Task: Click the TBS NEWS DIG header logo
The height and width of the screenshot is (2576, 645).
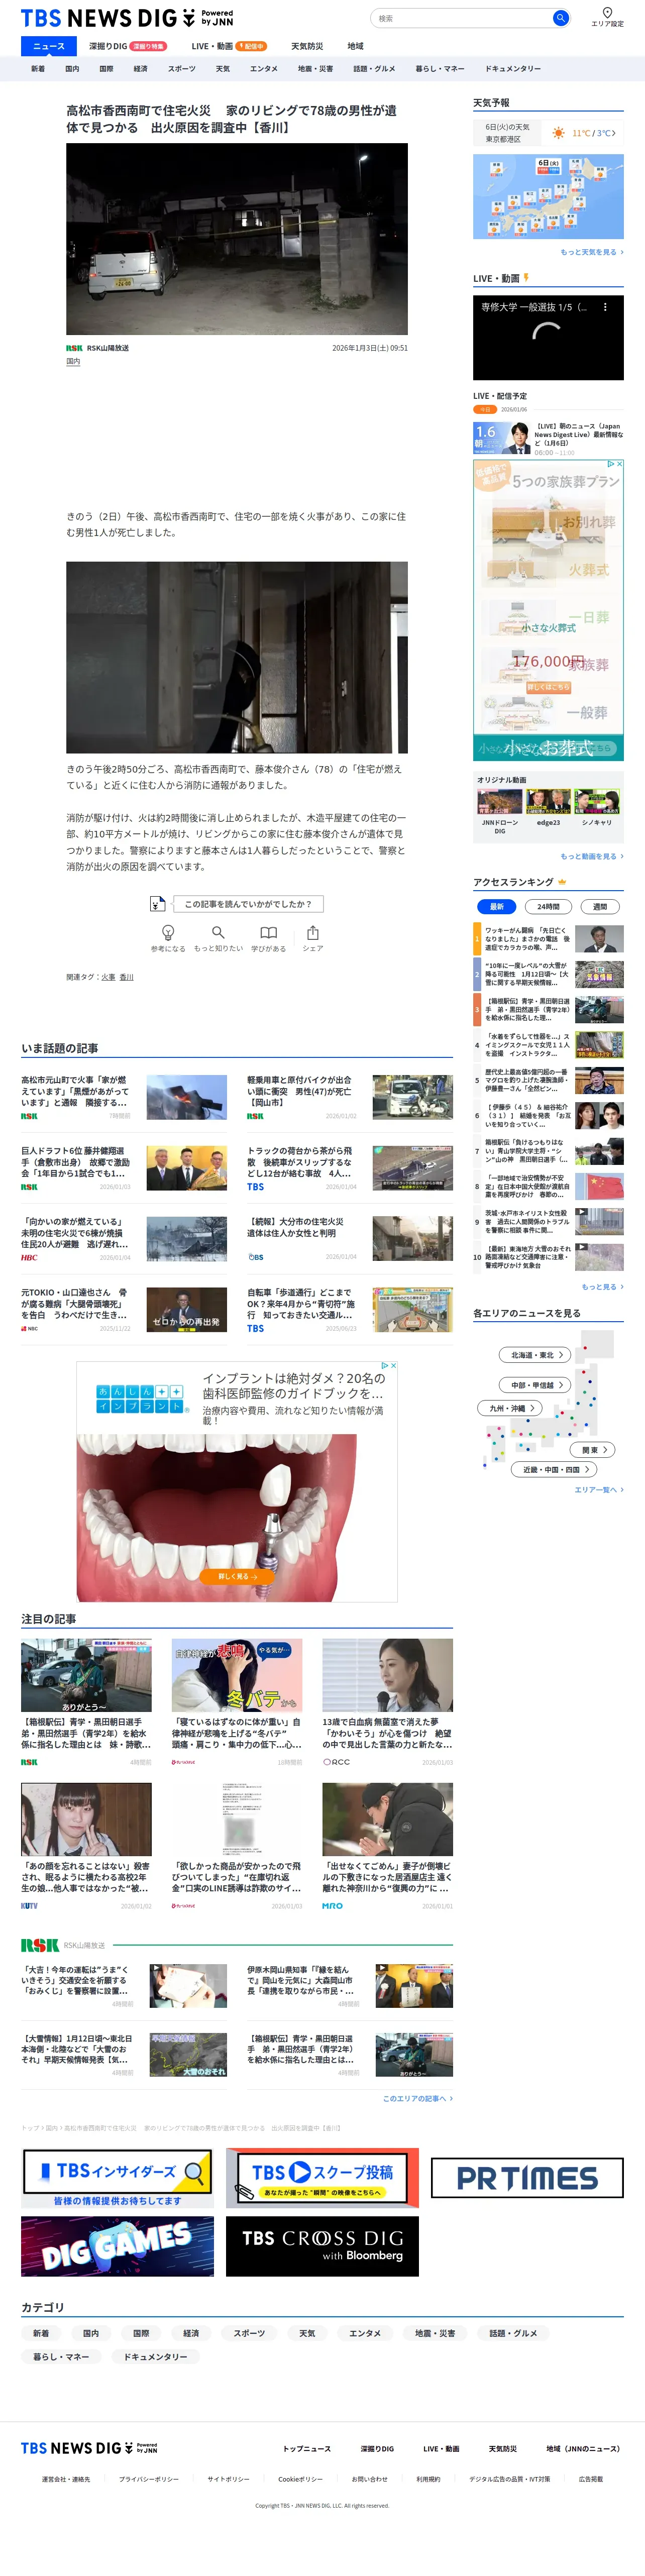Action: (127, 18)
